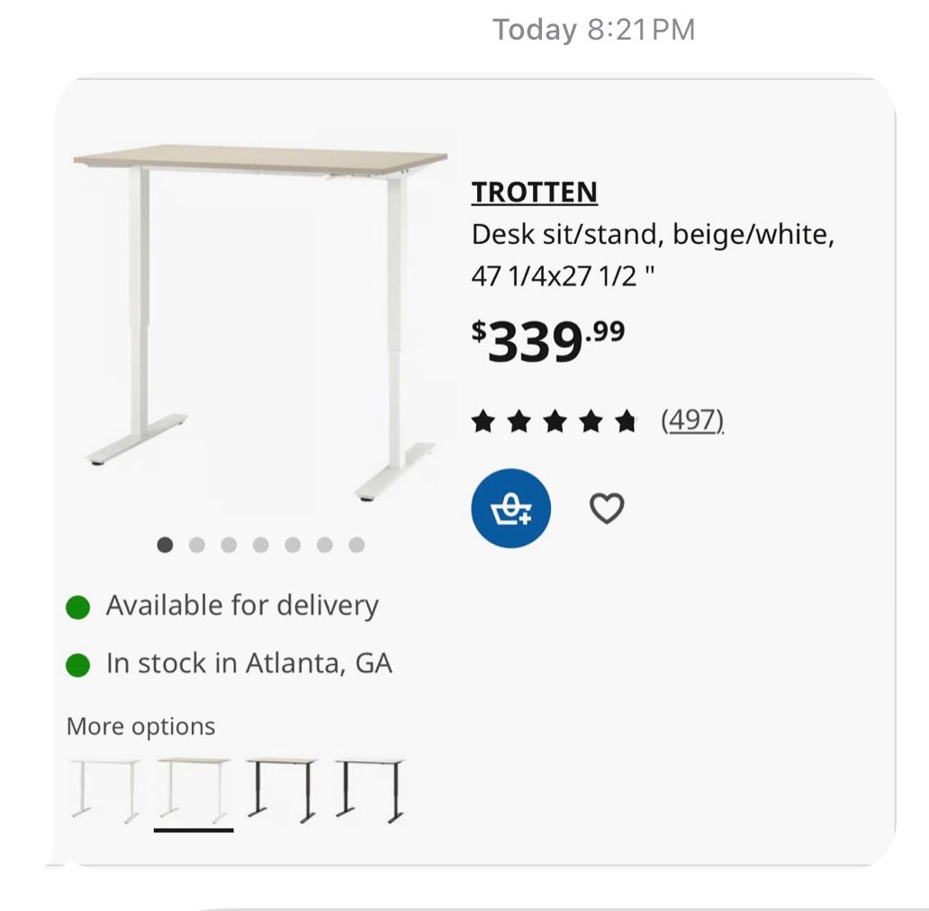Click the $339.99 price

[x=548, y=341]
